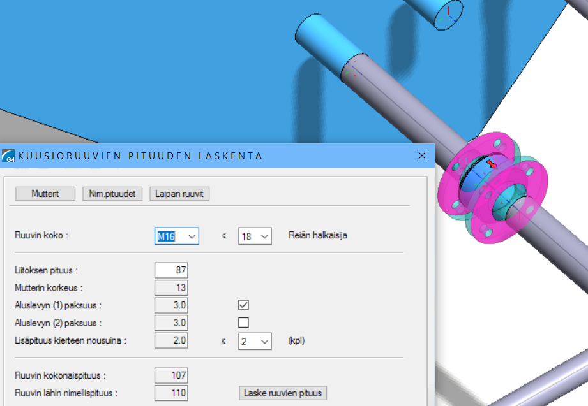Click the red arrow marker on flange
The width and height of the screenshot is (588, 406).
[x=492, y=165]
